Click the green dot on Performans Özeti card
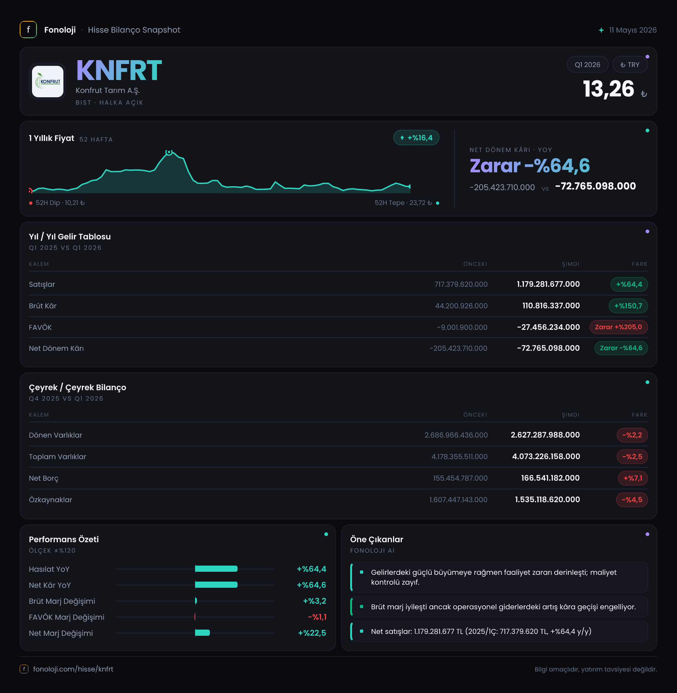Viewport: 677px width, 693px height. tap(326, 535)
